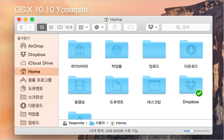Open iCloud Drive from the sidebar
The height and width of the screenshot is (140, 224).
pyautogui.click(x=36, y=63)
